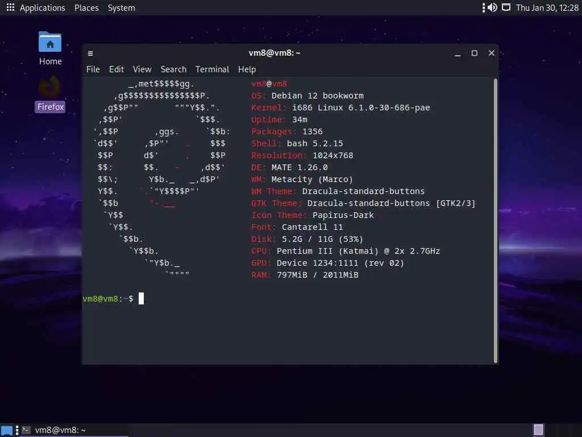Open the Applications menu
This screenshot has width=582, height=437.
coord(42,8)
